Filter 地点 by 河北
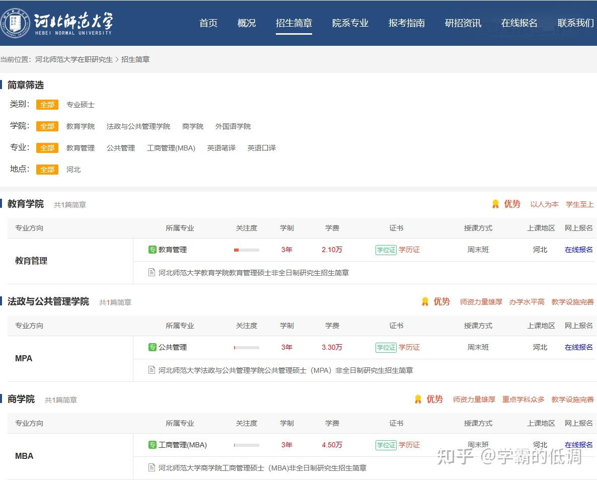The width and height of the screenshot is (597, 480). click(73, 170)
